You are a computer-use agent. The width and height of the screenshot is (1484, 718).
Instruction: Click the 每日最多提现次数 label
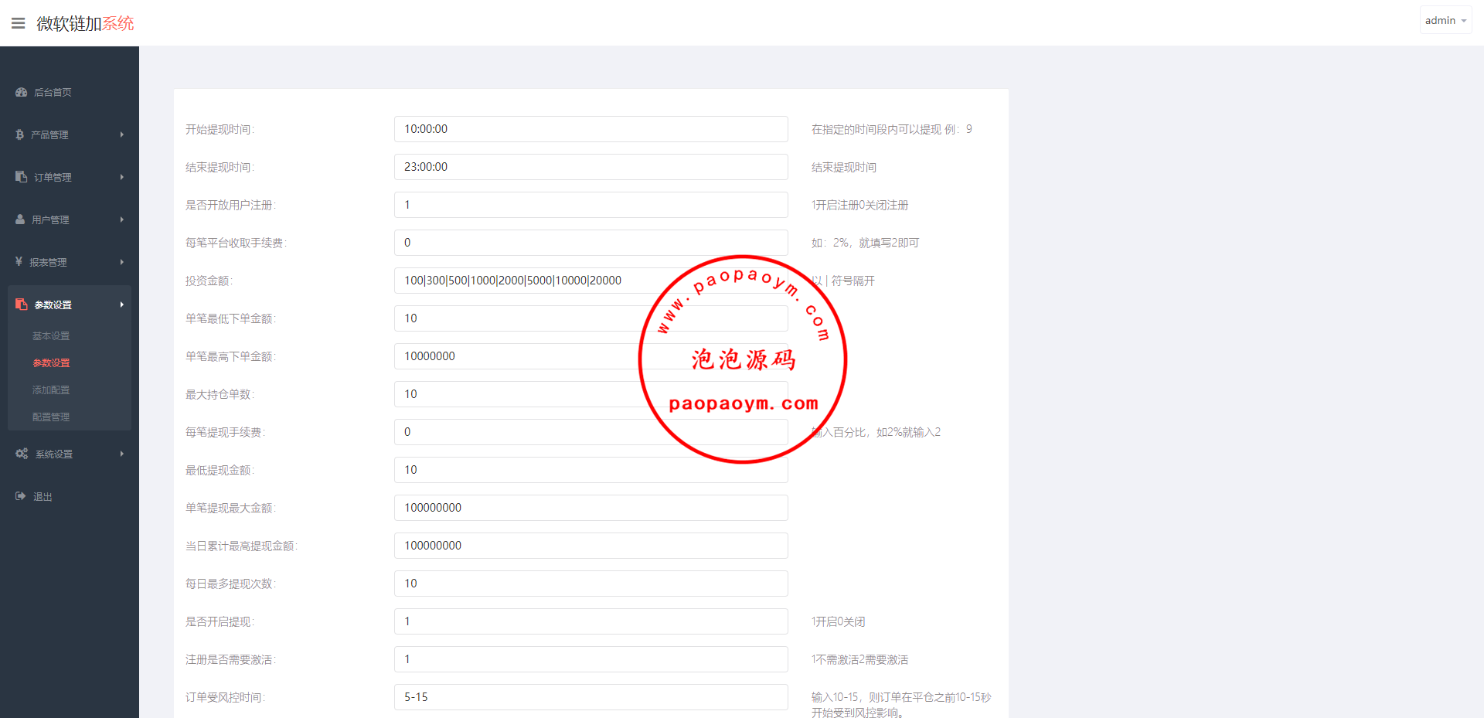tap(230, 584)
